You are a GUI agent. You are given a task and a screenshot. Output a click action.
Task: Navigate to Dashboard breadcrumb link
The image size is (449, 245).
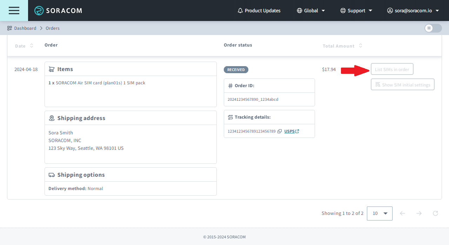pyautogui.click(x=25, y=28)
